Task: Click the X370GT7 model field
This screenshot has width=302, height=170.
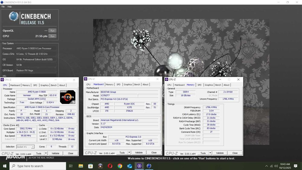Action: pyautogui.click(x=119, y=95)
